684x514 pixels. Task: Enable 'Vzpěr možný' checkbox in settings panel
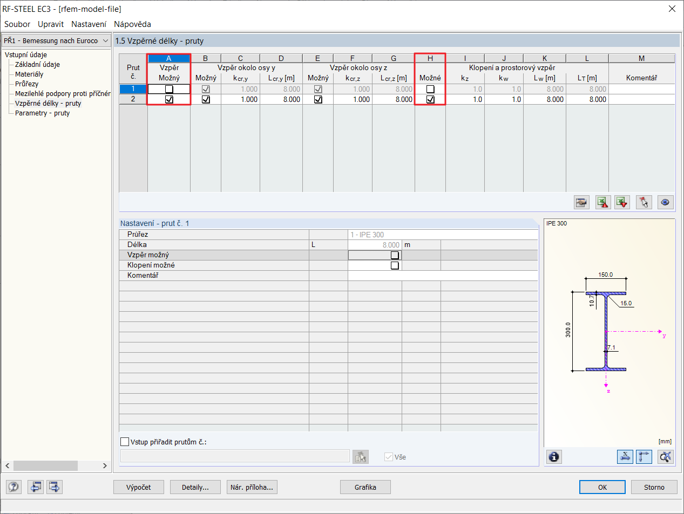point(395,255)
